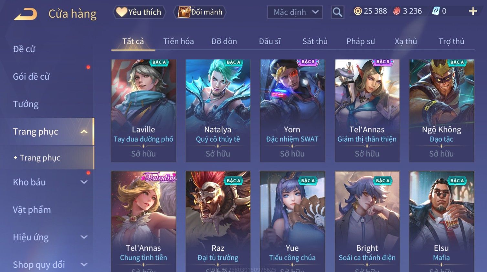Switch to the Tiến hóa tab
Screen dimensions: 487x272
pyautogui.click(x=178, y=41)
